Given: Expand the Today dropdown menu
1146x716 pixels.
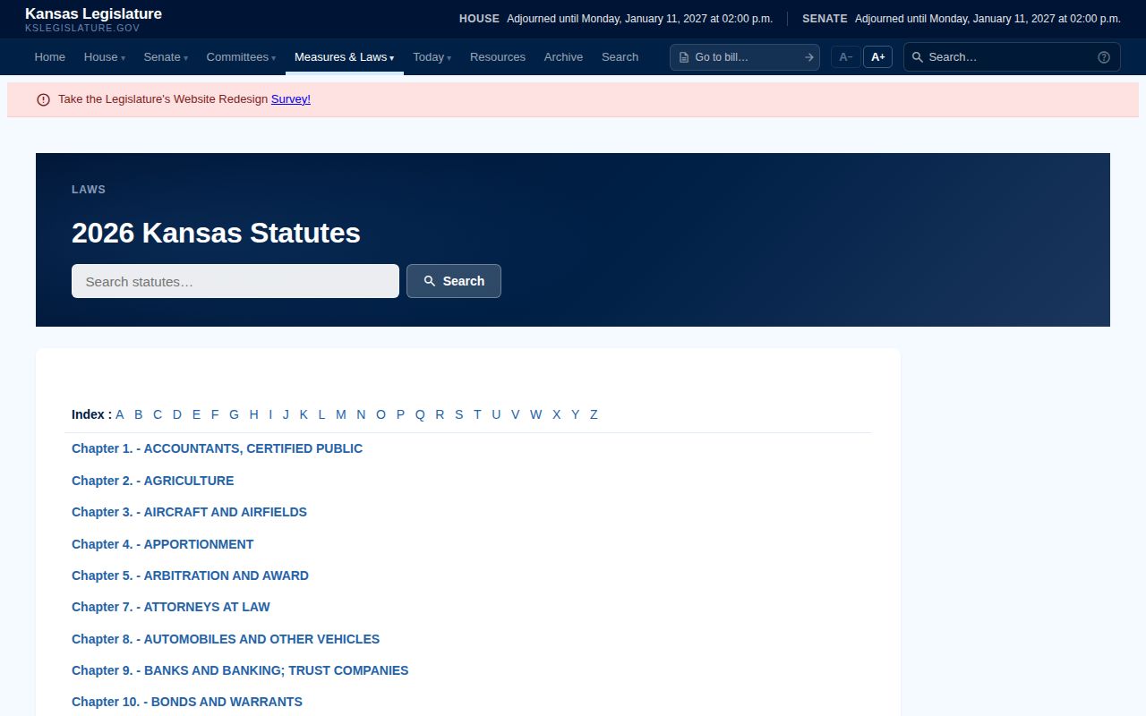Looking at the screenshot, I should coord(432,57).
